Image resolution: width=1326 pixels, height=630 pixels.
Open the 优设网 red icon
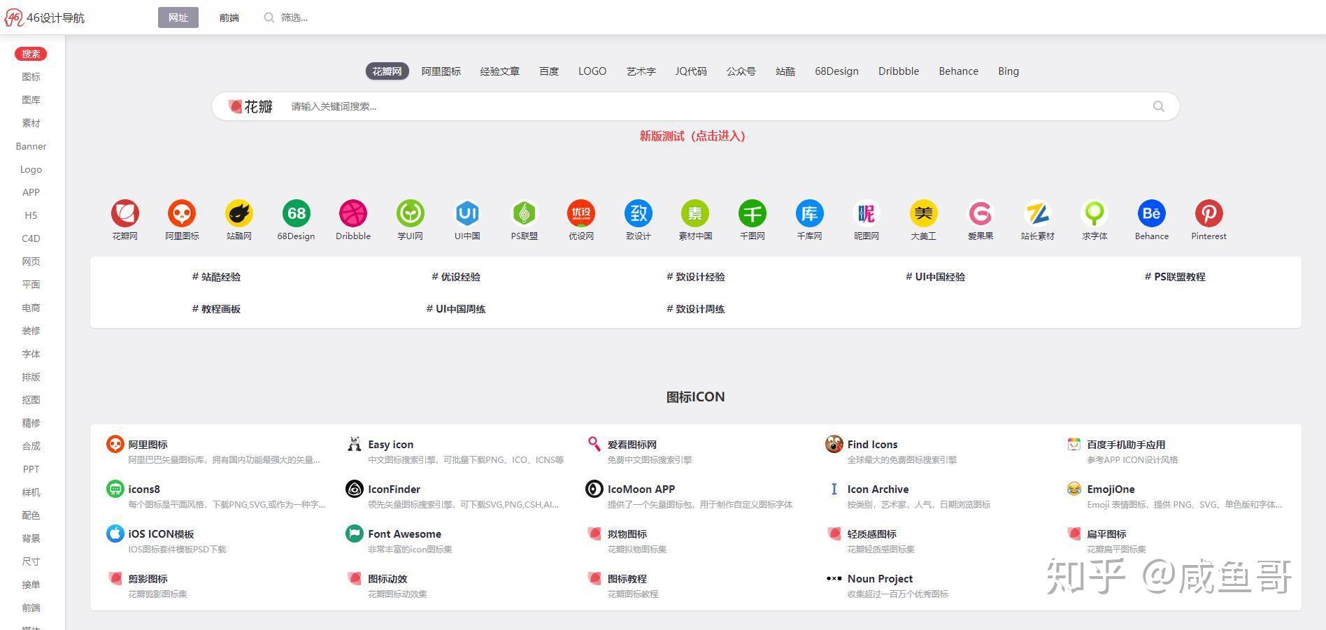(581, 213)
